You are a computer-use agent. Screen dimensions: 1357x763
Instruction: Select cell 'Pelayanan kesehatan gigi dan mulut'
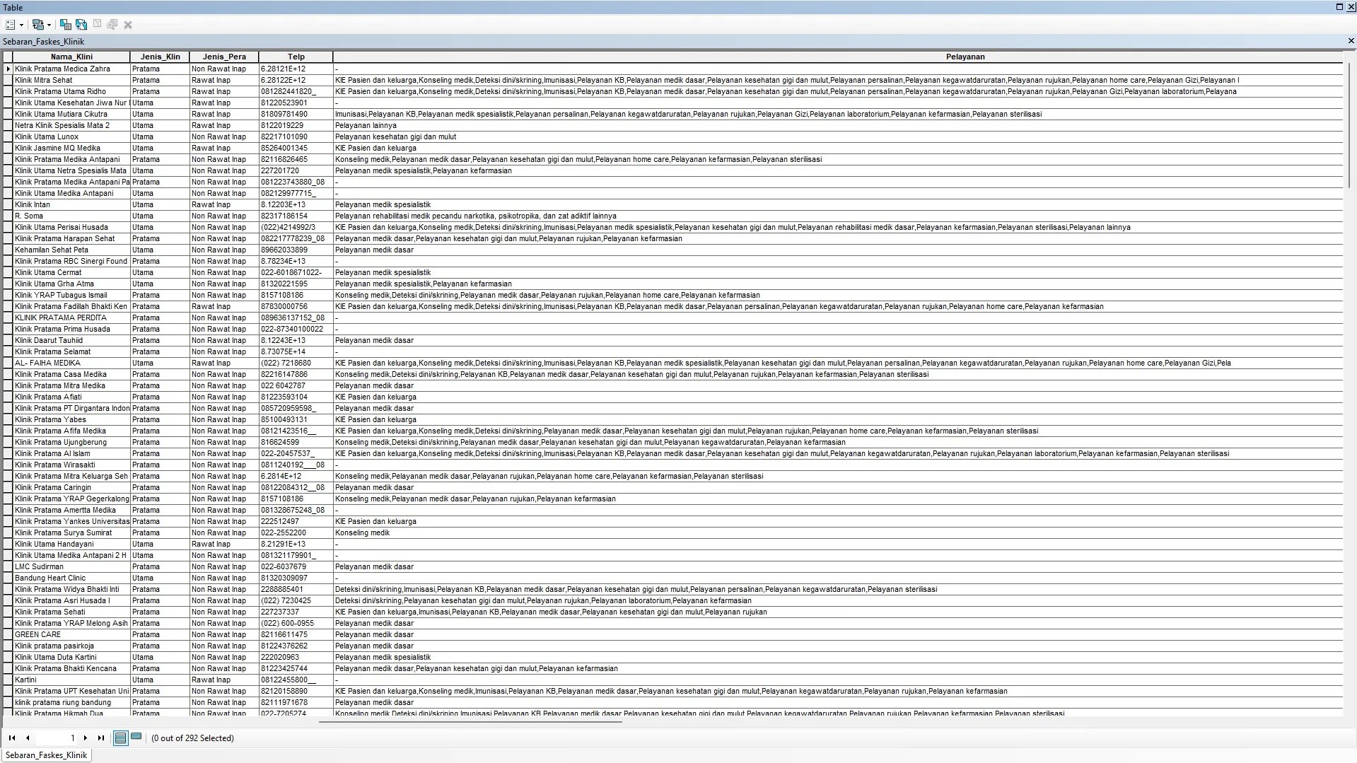pyautogui.click(x=839, y=136)
